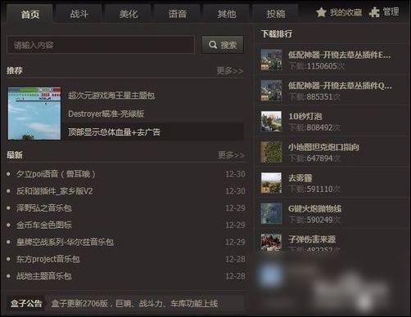Click thumbnail of 低配神器-开镜去草丛插件E
This screenshot has height=317, width=411.
(x=271, y=60)
